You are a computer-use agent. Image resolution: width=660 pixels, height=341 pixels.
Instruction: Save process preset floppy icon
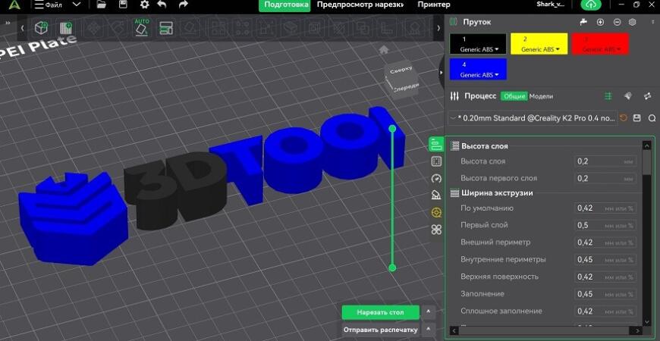636,118
